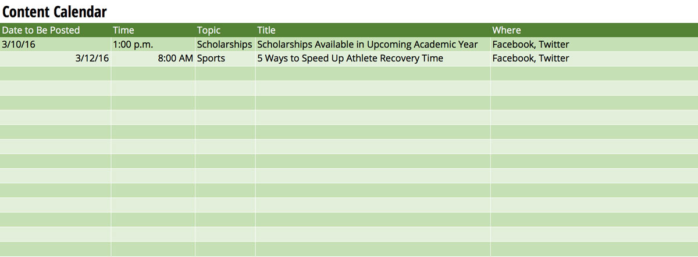Click first empty Time cell below 8:00 AM
Screen dimensions: 698x257
pos(153,73)
